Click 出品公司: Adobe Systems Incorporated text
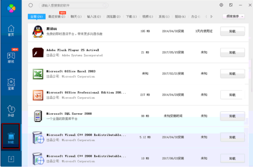Image resolution: width=253 pixels, height=167 pixels. [75, 55]
